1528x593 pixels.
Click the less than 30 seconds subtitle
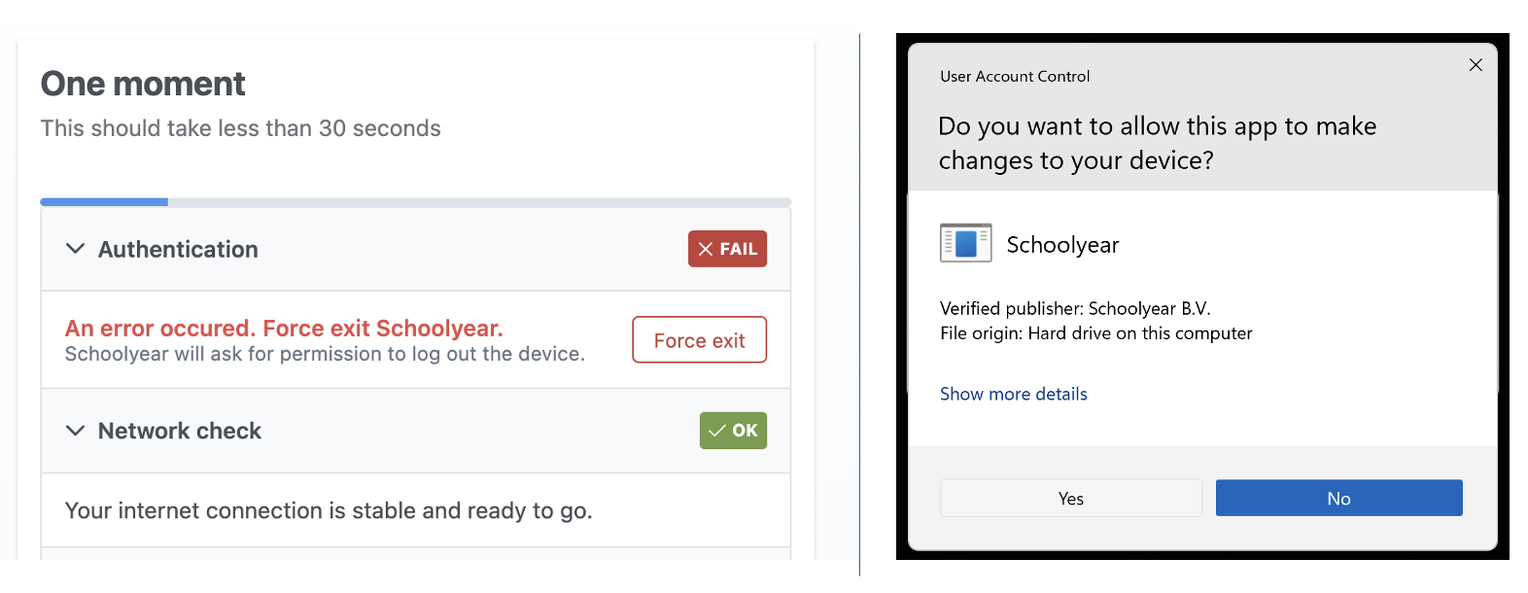240,128
